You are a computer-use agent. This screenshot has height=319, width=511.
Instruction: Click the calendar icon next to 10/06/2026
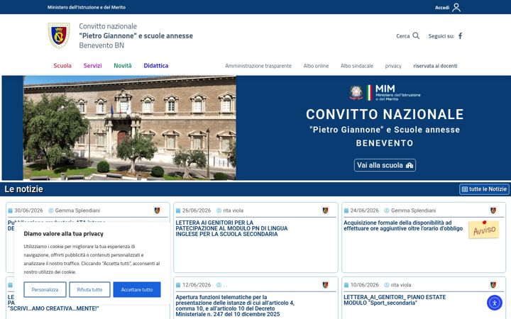pyautogui.click(x=346, y=285)
